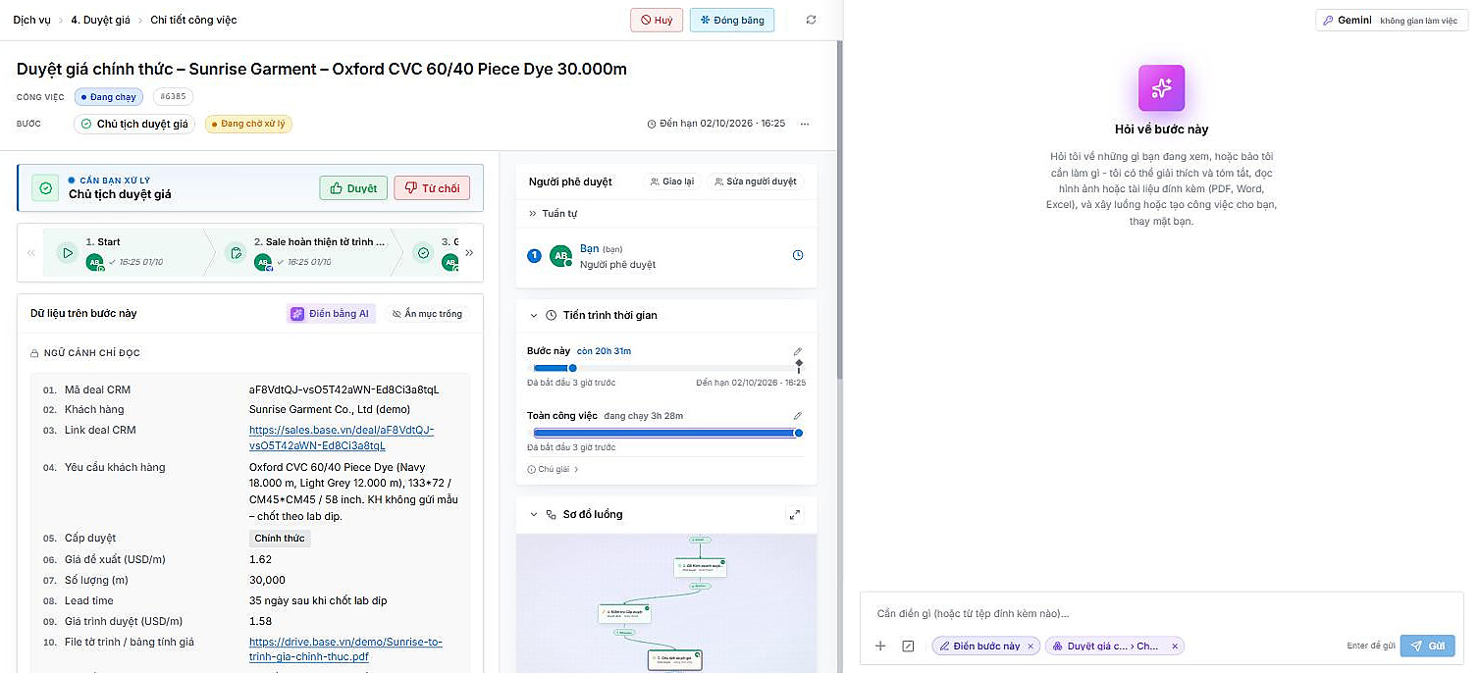Click the refresh icon in the top bar

[810, 20]
